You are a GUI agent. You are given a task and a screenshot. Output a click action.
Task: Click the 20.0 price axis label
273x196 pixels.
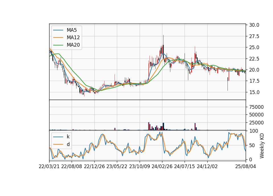254,70
